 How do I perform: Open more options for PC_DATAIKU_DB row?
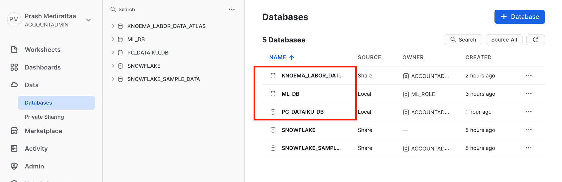click(528, 112)
